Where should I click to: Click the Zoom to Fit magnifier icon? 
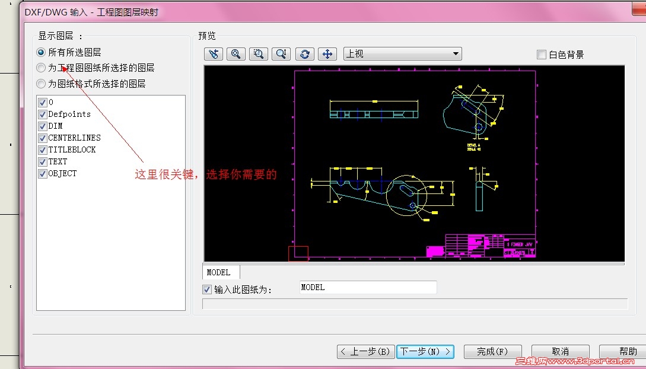click(x=236, y=54)
